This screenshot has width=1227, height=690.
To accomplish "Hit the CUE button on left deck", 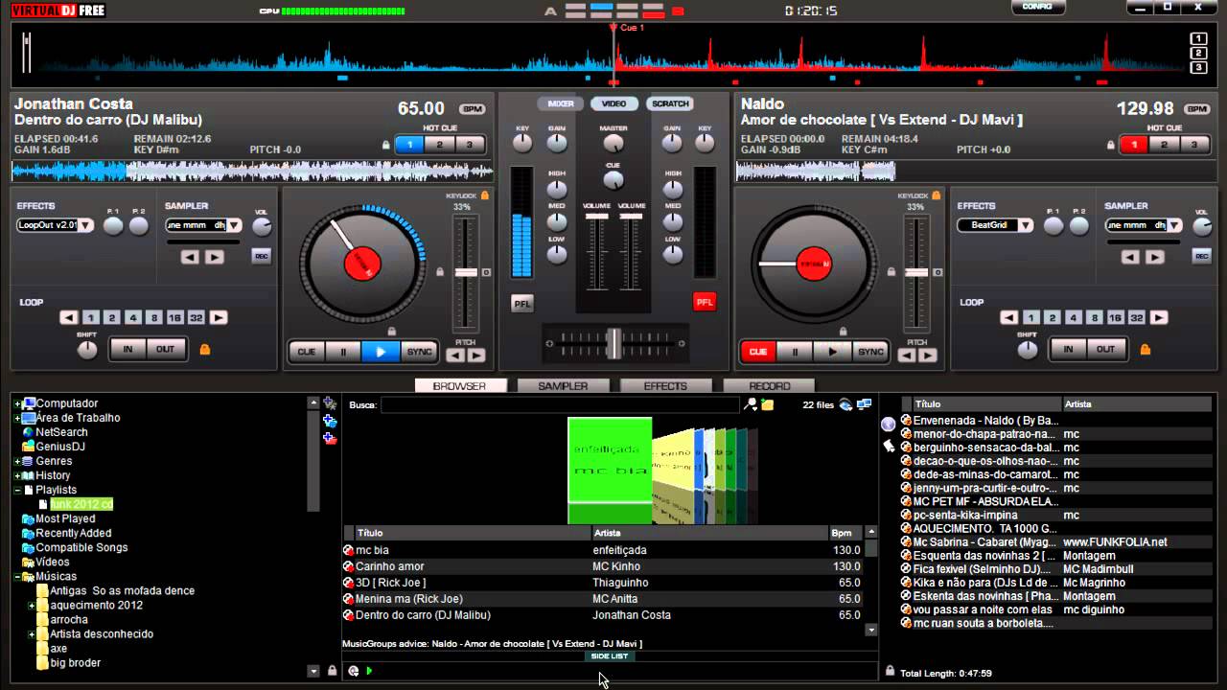I will [x=307, y=352].
